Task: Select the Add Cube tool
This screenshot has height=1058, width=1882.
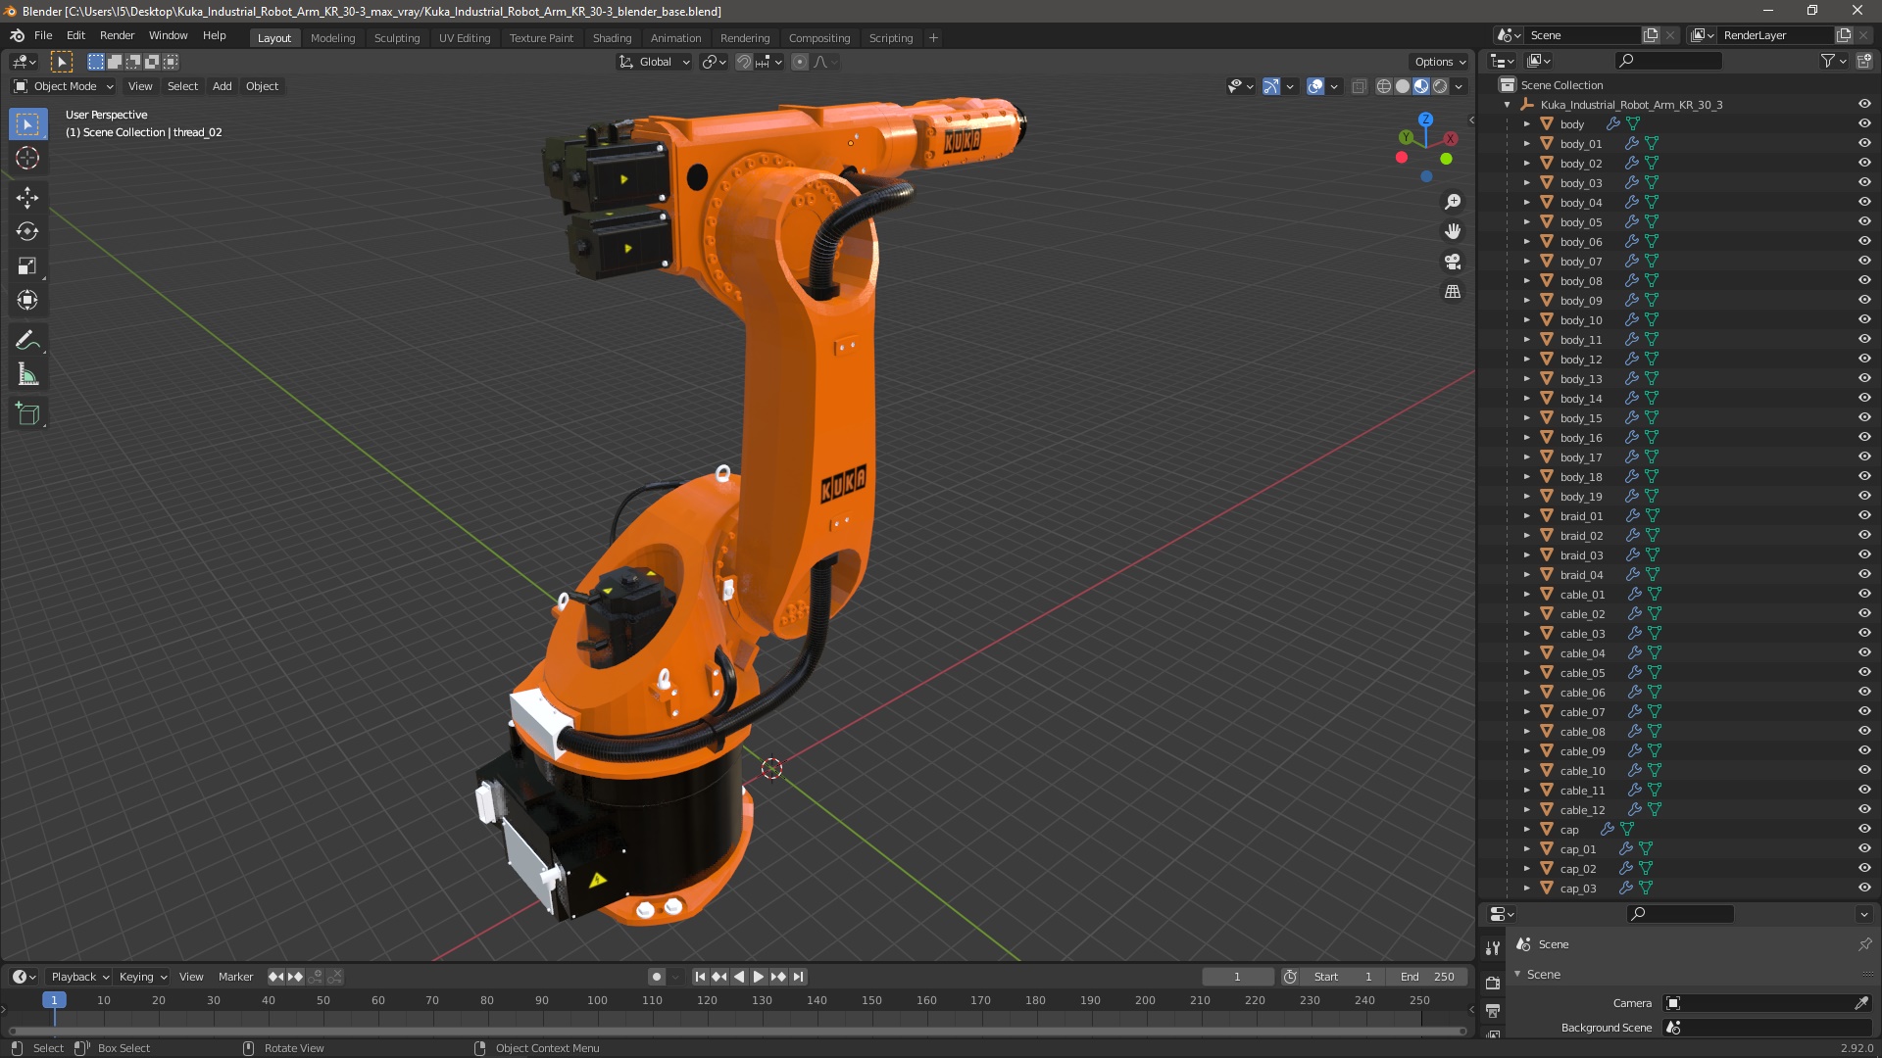Action: 27,414
